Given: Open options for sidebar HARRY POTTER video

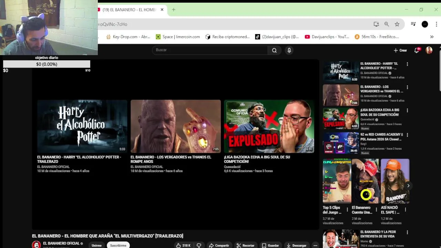Looking at the screenshot, I should click(x=407, y=64).
